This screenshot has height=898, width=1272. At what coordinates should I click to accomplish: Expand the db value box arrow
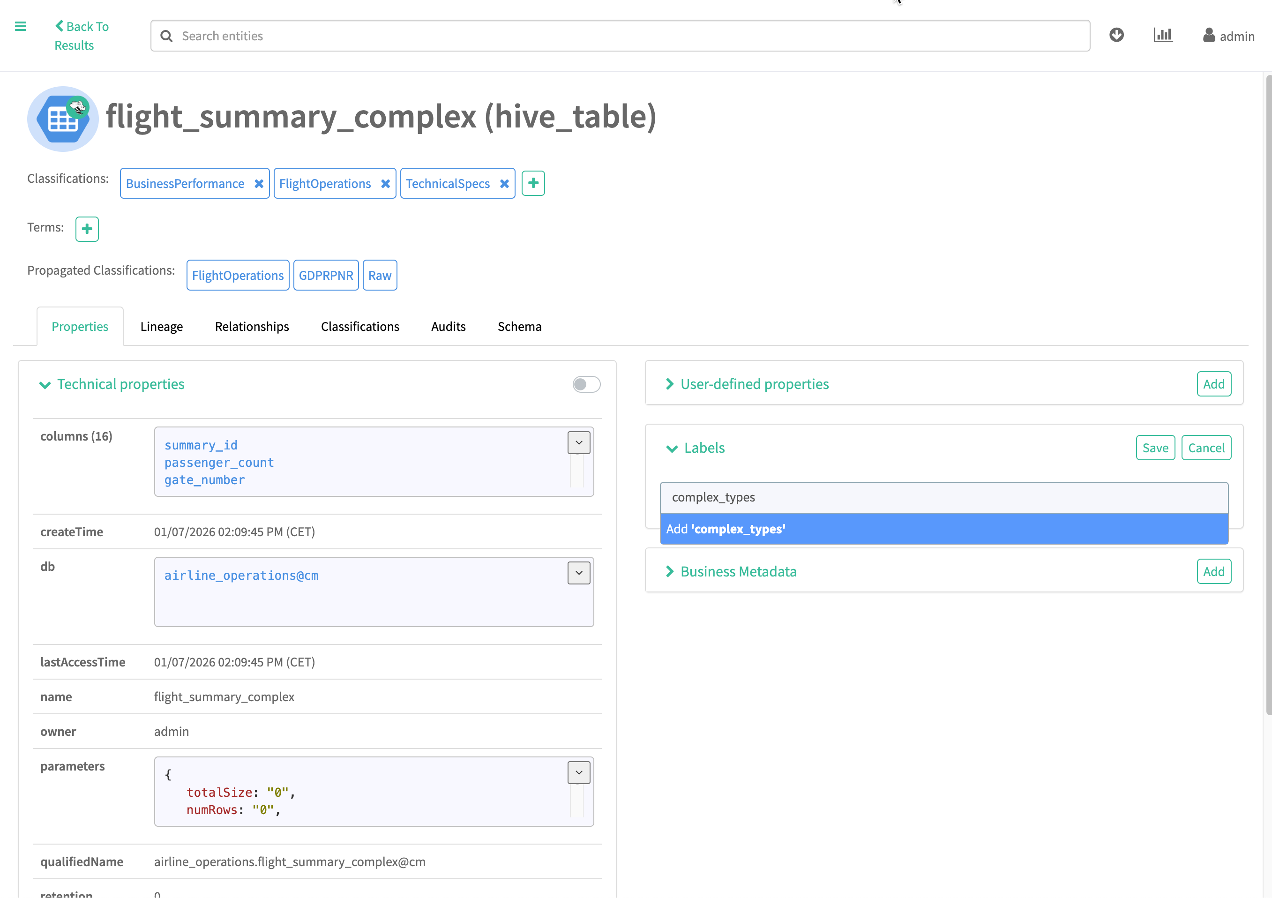click(578, 573)
